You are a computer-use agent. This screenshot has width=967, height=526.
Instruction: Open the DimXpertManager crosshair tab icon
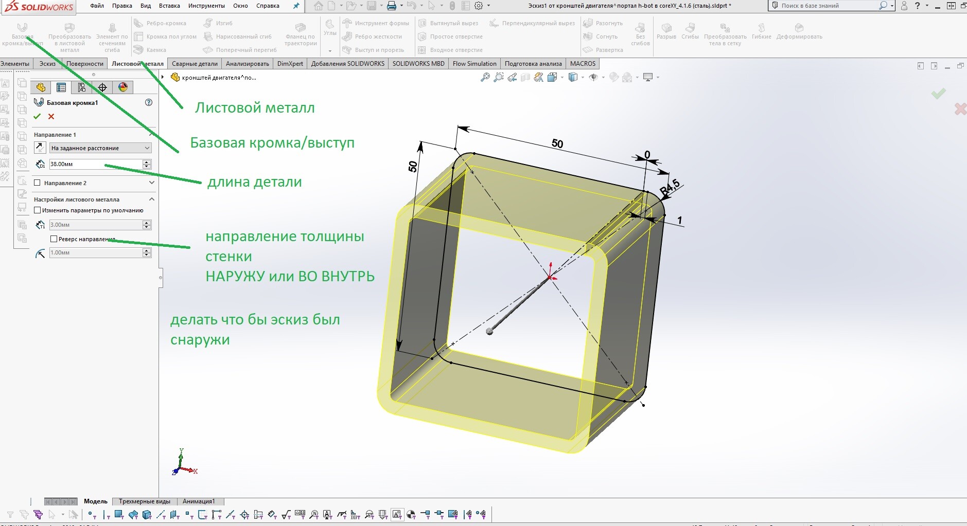coord(102,87)
